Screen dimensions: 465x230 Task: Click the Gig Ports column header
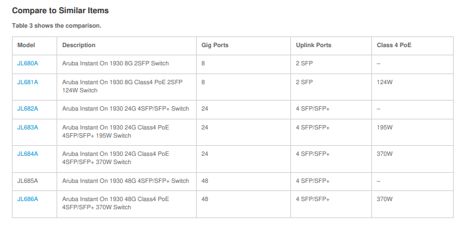click(215, 45)
